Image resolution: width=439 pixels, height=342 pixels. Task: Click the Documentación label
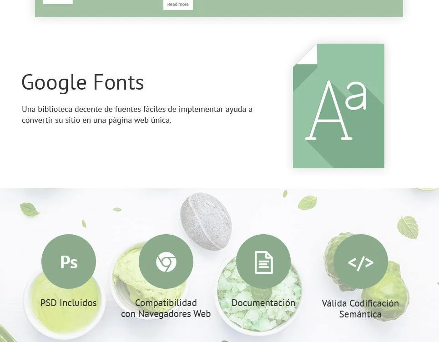tap(263, 303)
